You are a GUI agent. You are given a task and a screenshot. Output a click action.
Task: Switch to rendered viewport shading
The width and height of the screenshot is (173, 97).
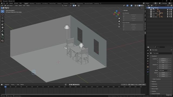pos(143,6)
